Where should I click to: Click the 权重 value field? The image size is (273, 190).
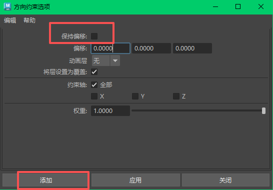pos(110,111)
